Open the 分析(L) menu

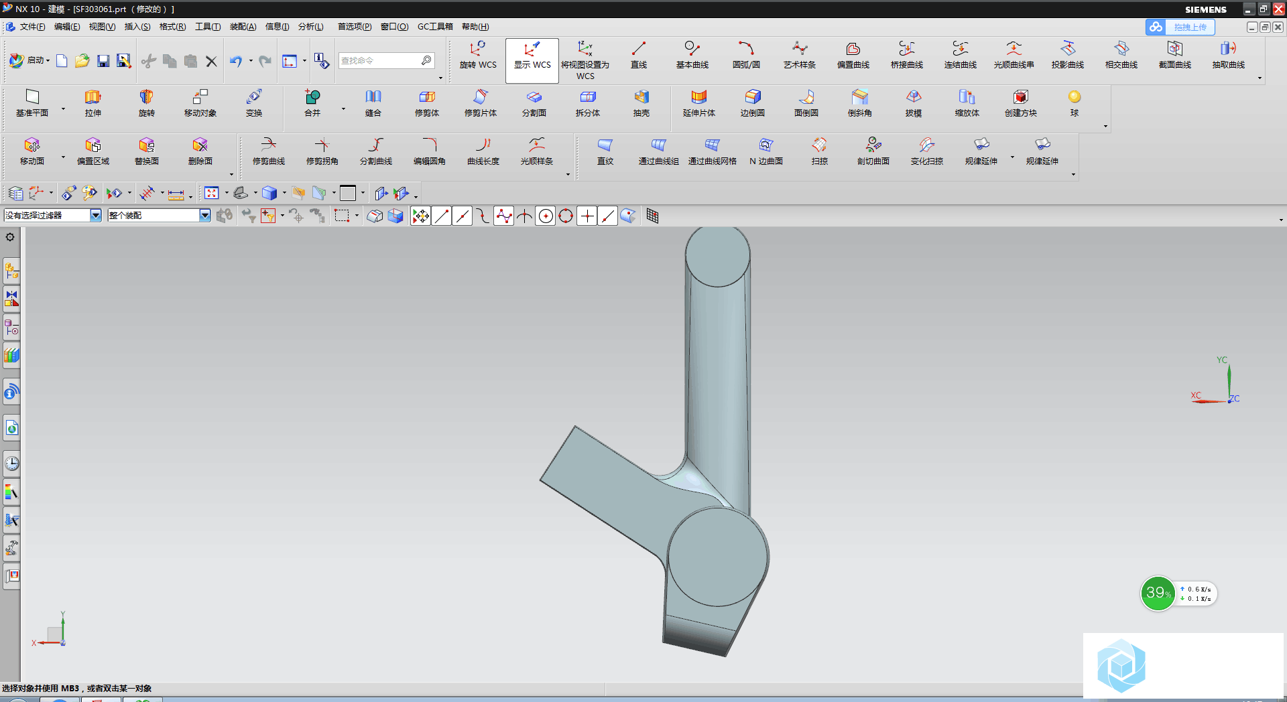311,27
